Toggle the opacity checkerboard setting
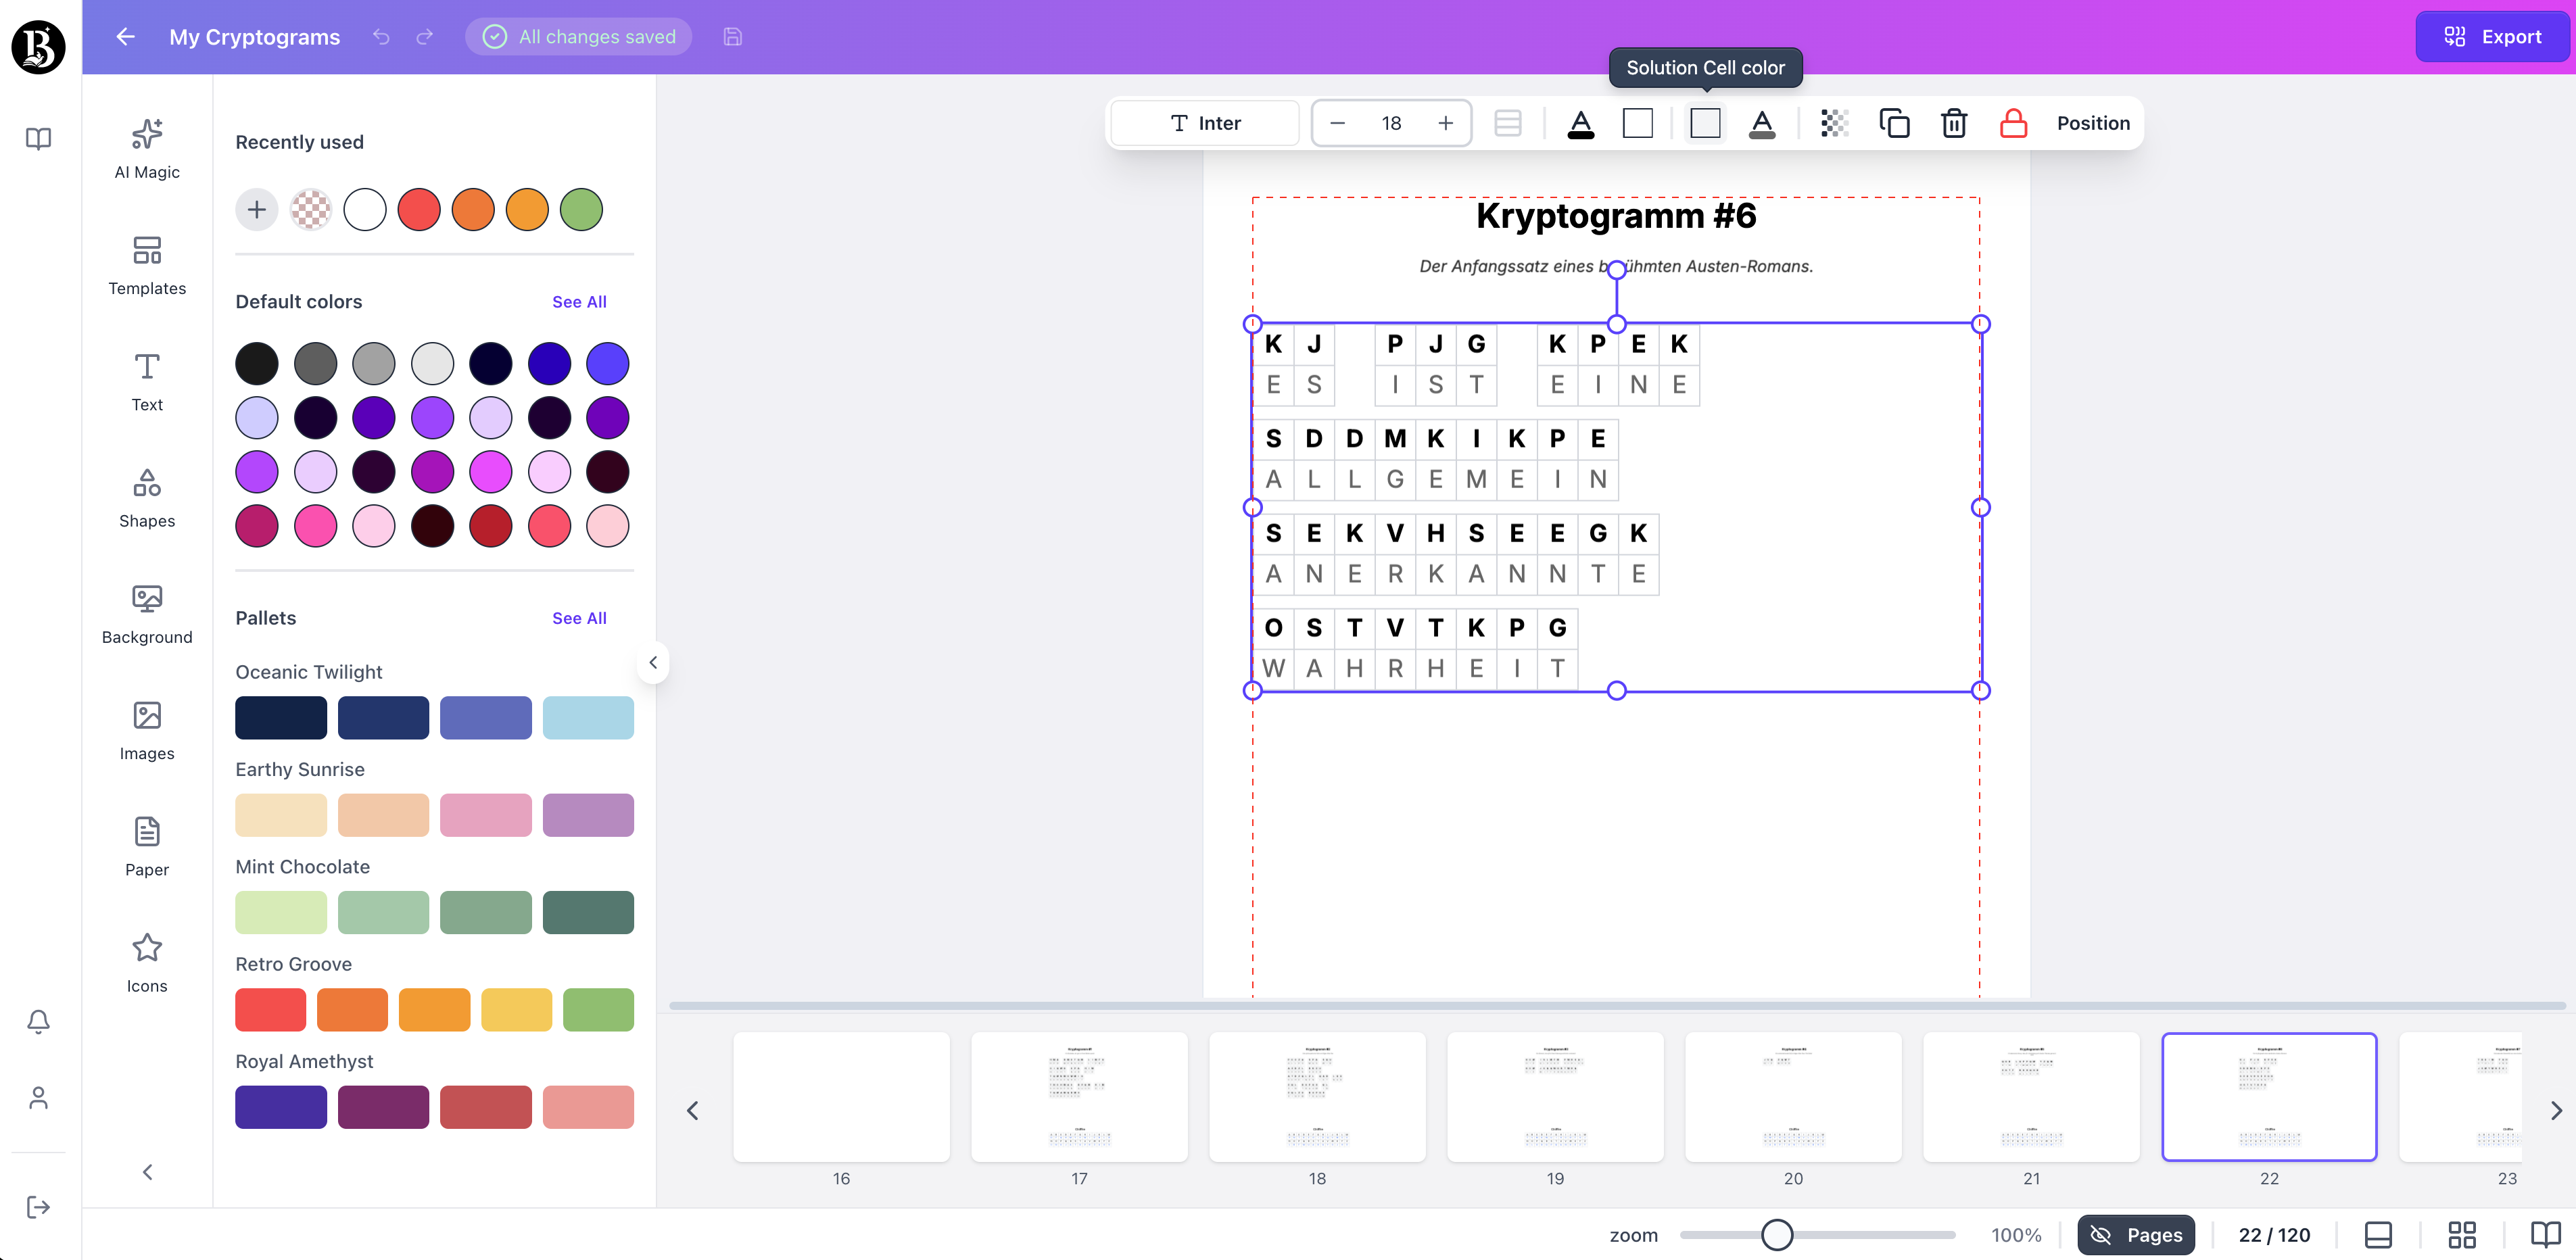Viewport: 2576px width, 1260px height. coord(1834,123)
